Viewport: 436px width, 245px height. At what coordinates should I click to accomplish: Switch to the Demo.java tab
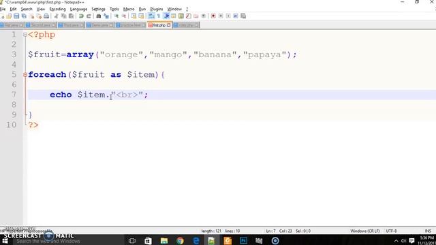99,25
